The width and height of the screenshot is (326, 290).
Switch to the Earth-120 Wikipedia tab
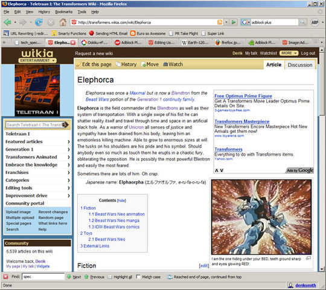coord(196,43)
